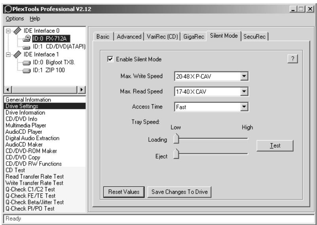Viewport: 317px width, 225px height.
Task: Select Q-Check C1/C2 Test entry
Action: click(x=45, y=189)
